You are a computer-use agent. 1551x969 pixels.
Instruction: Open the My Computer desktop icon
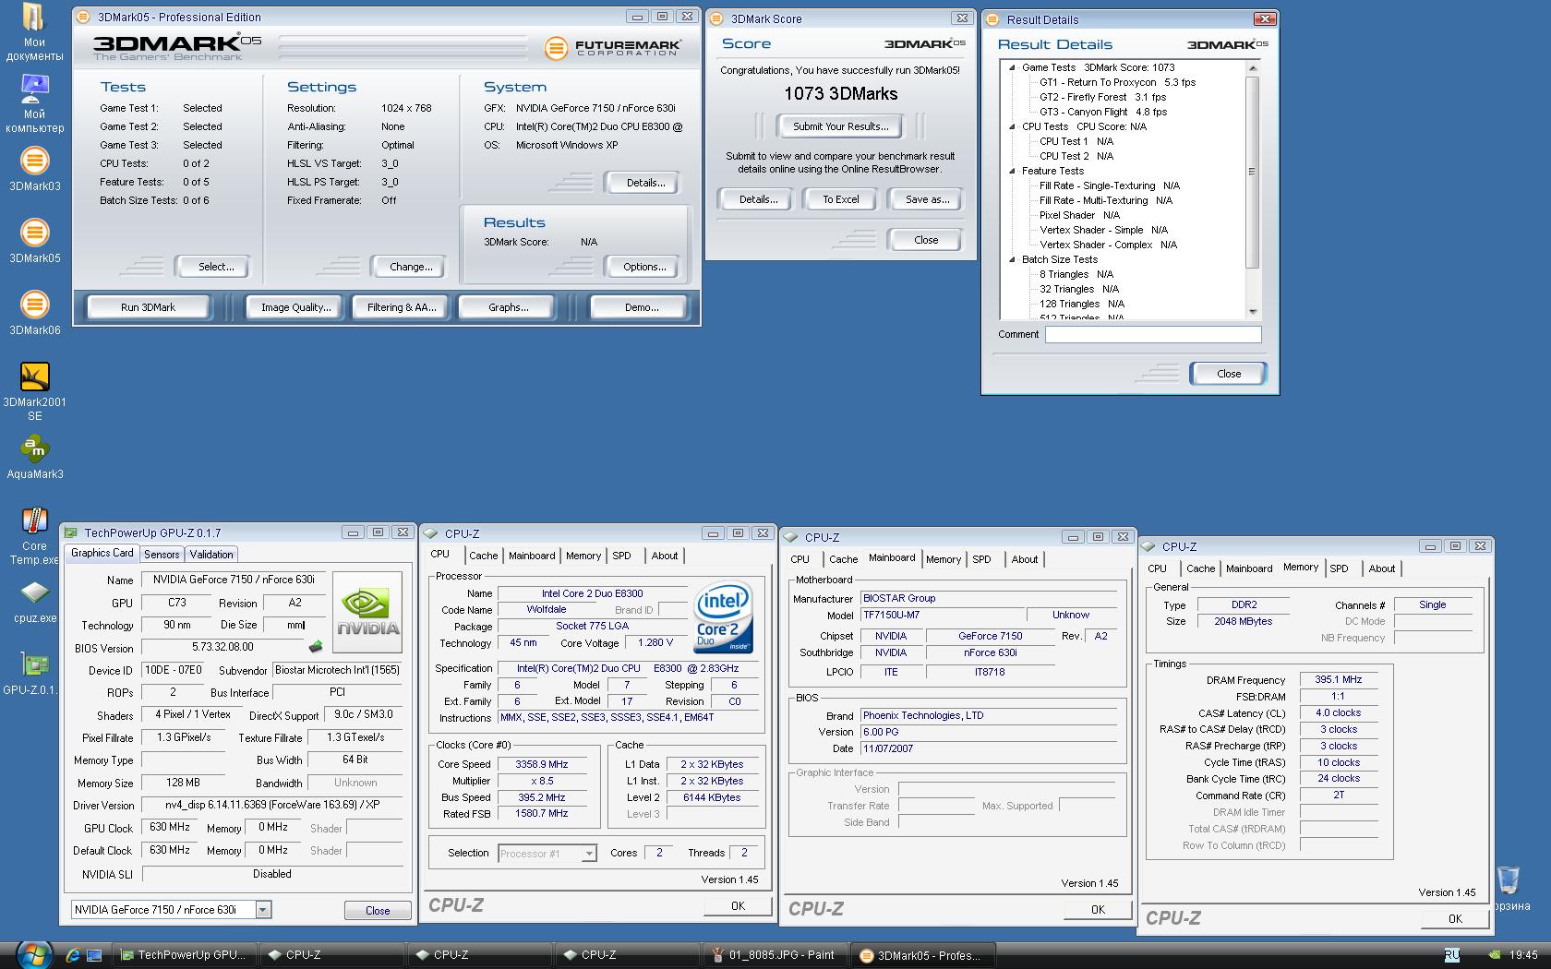[x=34, y=103]
